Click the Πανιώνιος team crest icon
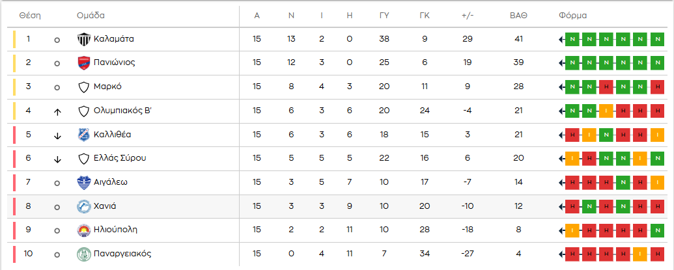 click(x=83, y=63)
